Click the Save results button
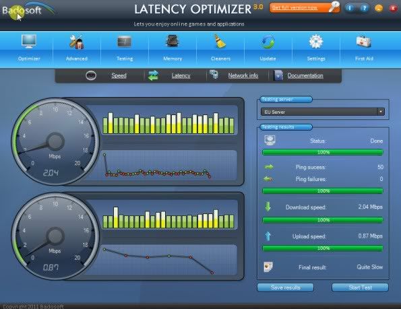 coord(285,287)
